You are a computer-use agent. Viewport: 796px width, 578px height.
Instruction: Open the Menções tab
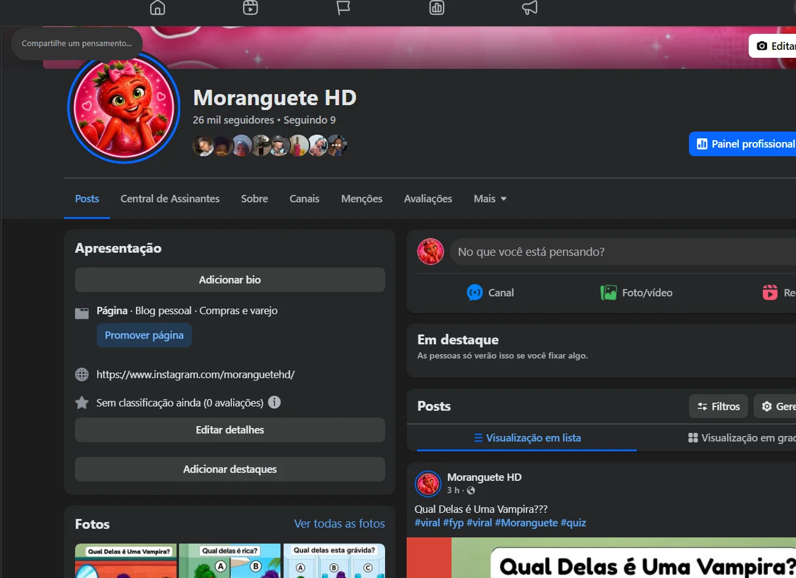pyautogui.click(x=362, y=199)
